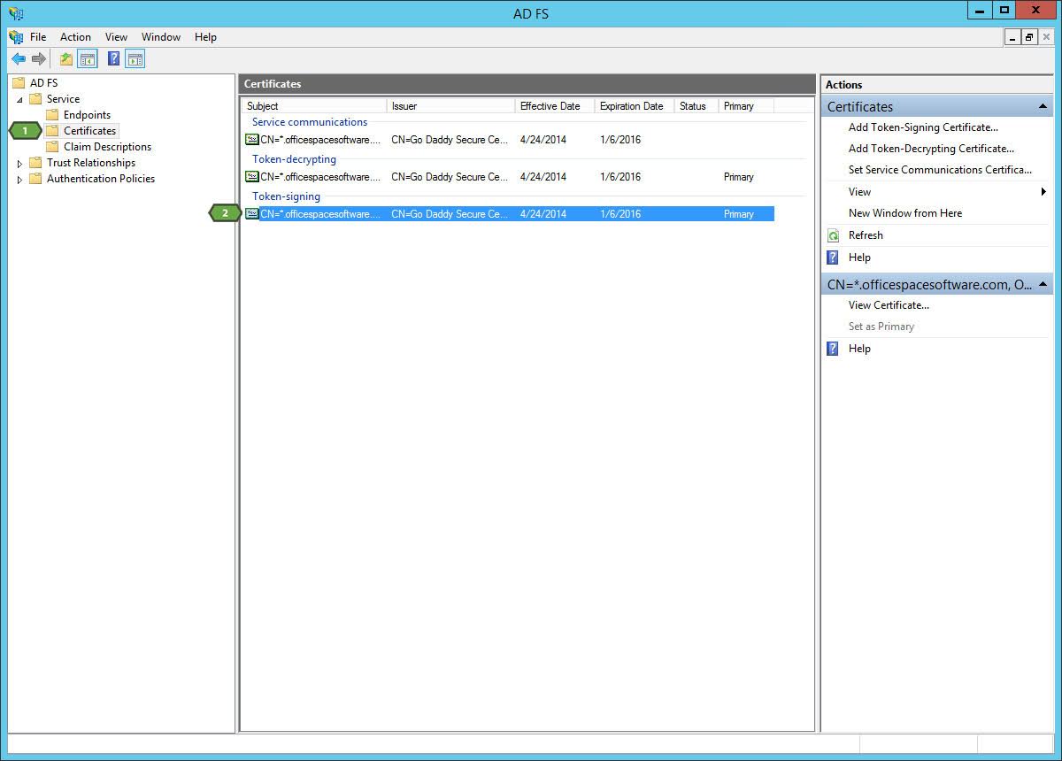
Task: Click the AD FS title bar app icon
Action: (16, 13)
